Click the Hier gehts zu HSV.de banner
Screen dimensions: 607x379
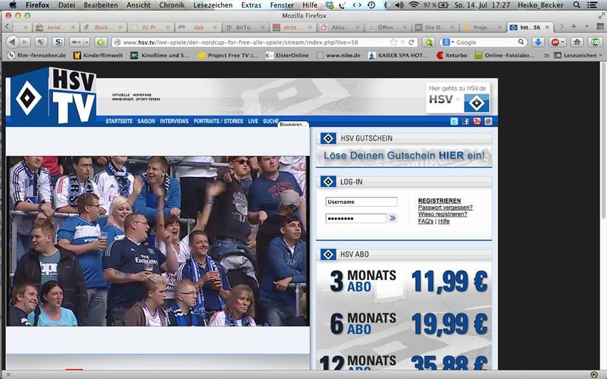[458, 98]
